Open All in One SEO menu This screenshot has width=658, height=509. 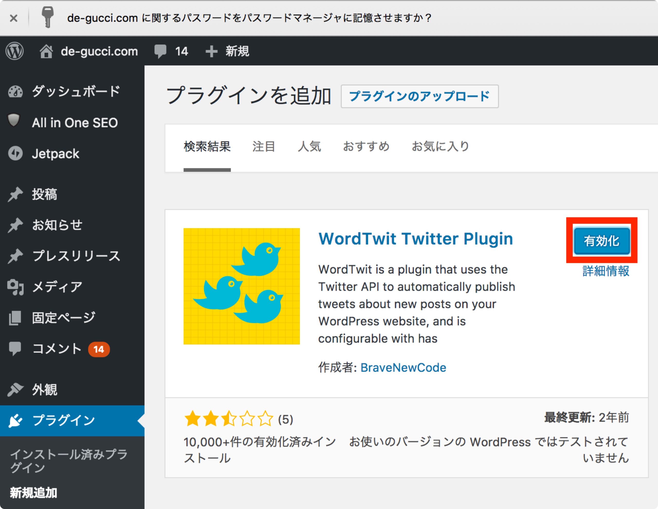point(75,123)
